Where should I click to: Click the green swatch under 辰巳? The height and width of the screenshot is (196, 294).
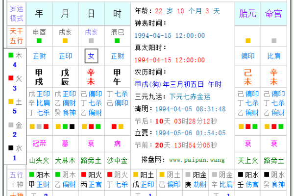click(x=117, y=41)
